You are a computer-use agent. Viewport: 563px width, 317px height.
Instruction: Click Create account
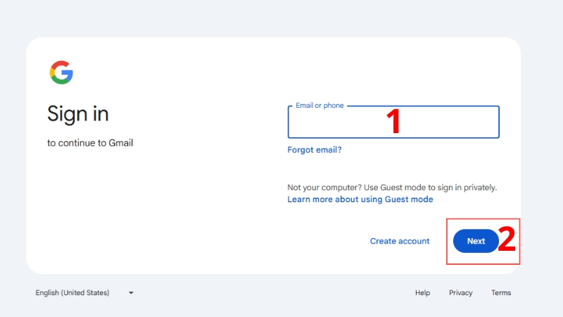[x=399, y=241]
